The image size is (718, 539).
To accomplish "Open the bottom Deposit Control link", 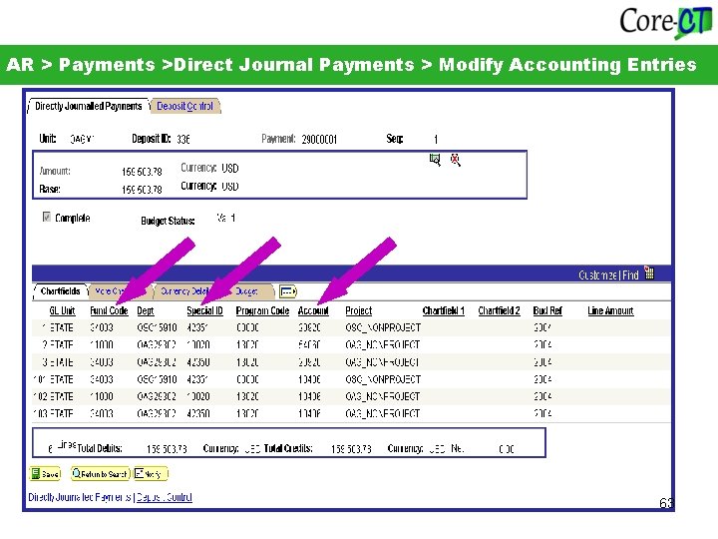I will click(x=165, y=497).
